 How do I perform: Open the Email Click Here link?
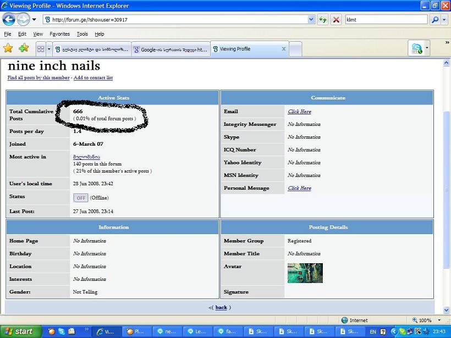coord(299,112)
